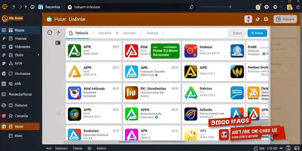Click the settings gear in the top bar
This screenshot has width=302, height=151.
pos(275,7)
